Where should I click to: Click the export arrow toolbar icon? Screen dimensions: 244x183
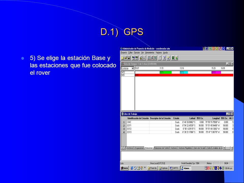[x=176, y=58]
